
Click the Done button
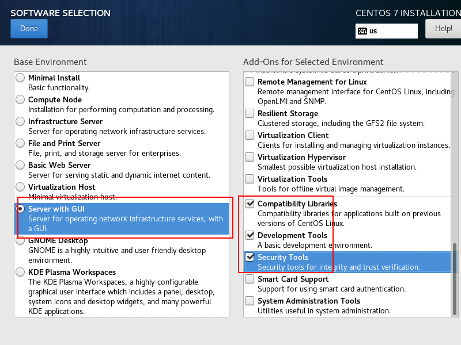[x=29, y=29]
